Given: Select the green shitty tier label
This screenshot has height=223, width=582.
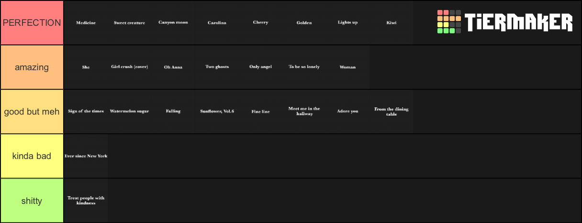Looking at the screenshot, I should click(x=32, y=201).
